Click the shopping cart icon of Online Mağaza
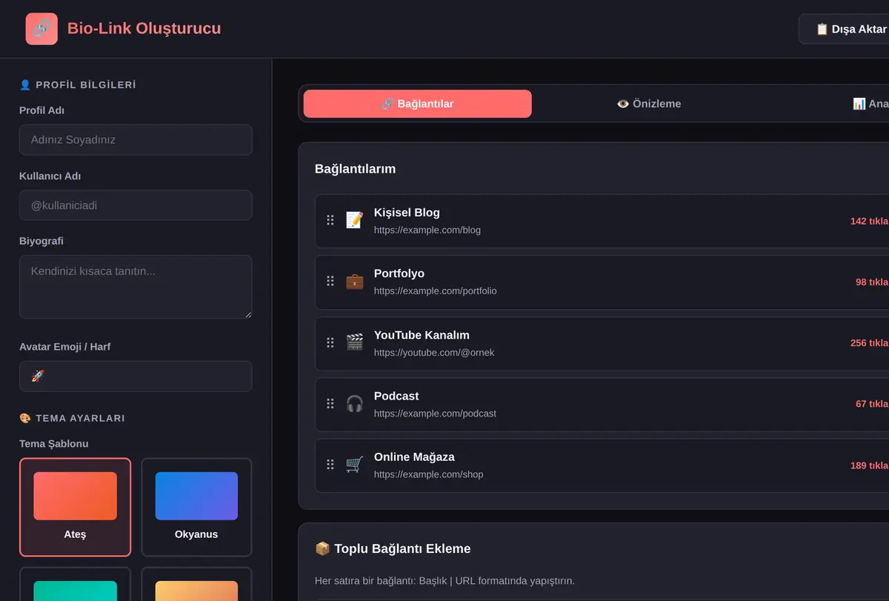The width and height of the screenshot is (889, 601). coord(355,465)
